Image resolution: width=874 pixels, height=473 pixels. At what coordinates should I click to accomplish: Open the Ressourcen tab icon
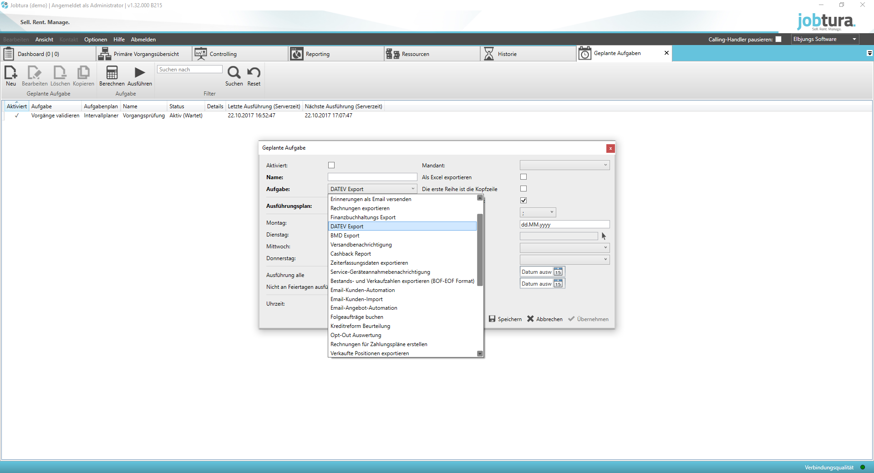click(392, 54)
